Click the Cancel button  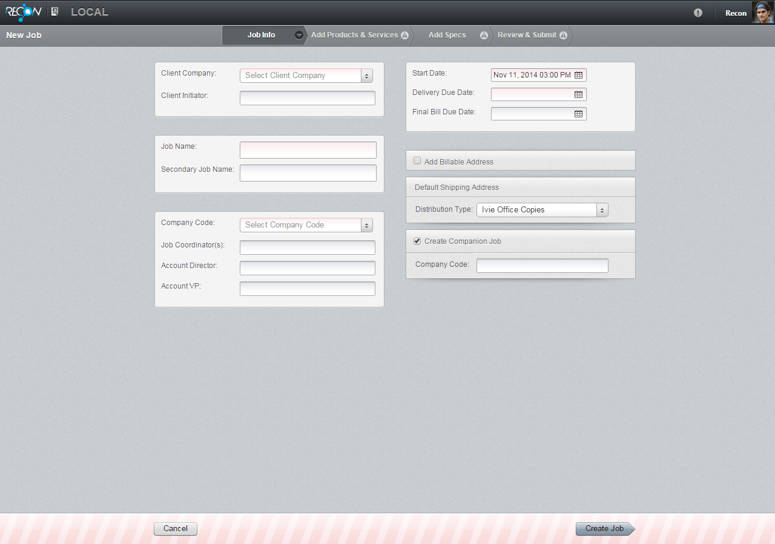[x=176, y=529]
